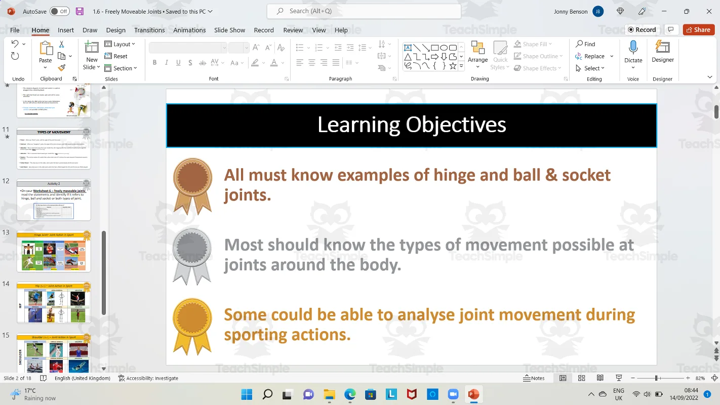This screenshot has width=720, height=405.
Task: Open the font size dropdown
Action: (247, 47)
